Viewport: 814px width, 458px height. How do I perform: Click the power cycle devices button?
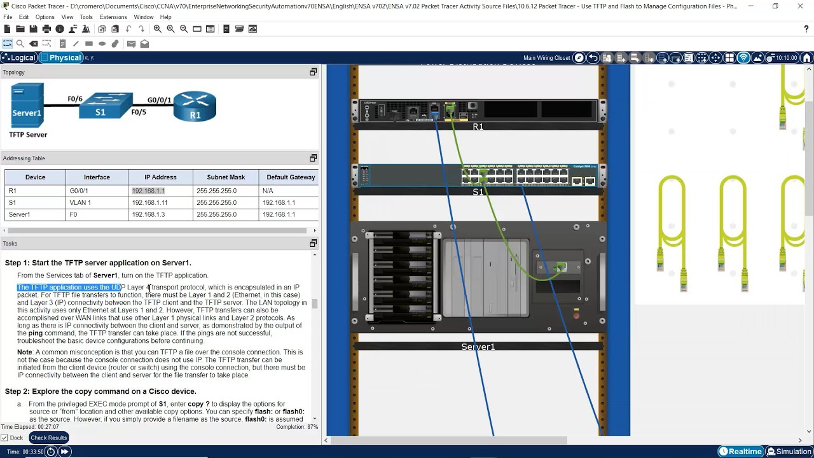51,452
